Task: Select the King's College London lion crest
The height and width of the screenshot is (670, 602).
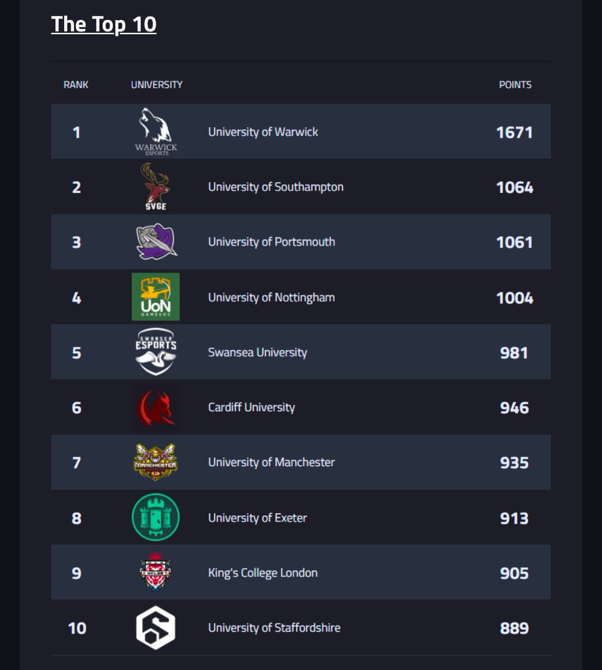Action: coord(156,572)
